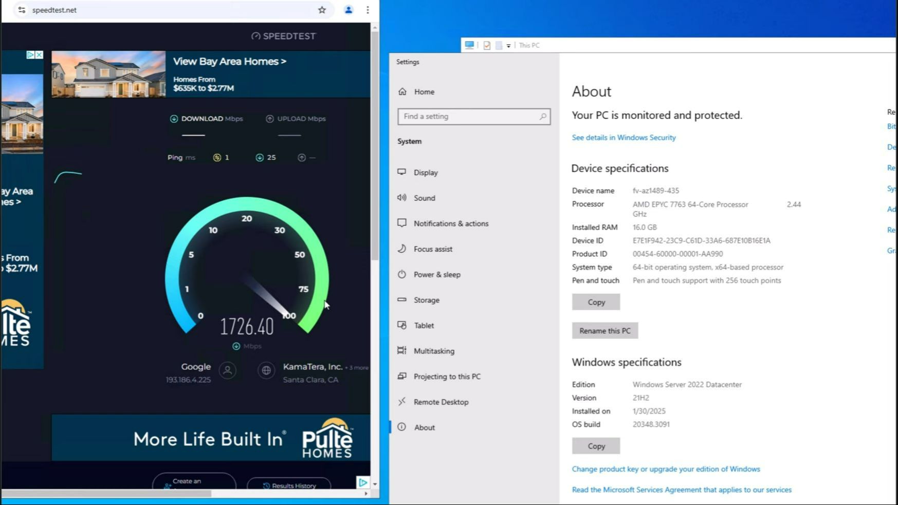Click the scroll-right arrow of the horizontal scrollbar
Image resolution: width=898 pixels, height=505 pixels.
tap(366, 494)
